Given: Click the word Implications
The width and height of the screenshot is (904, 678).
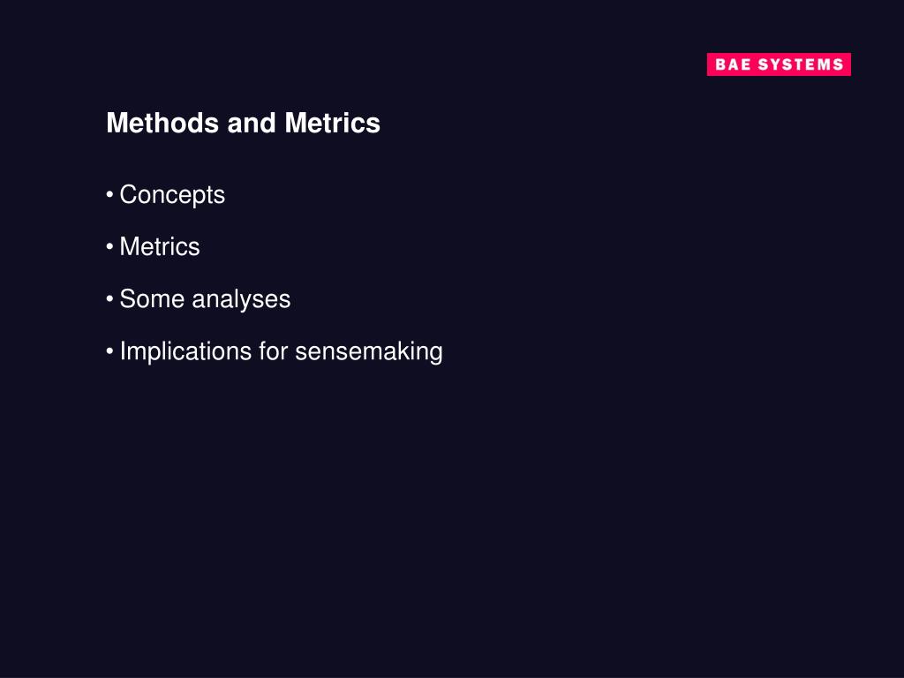Looking at the screenshot, I should click(185, 351).
